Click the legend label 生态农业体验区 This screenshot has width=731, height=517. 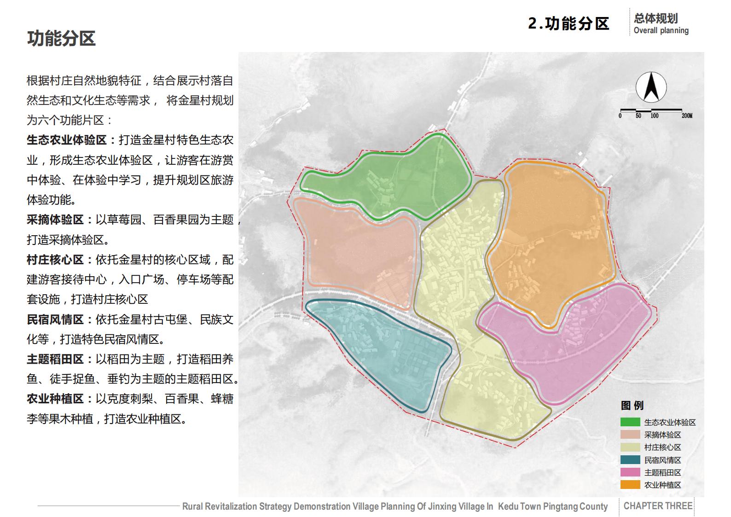click(x=670, y=422)
